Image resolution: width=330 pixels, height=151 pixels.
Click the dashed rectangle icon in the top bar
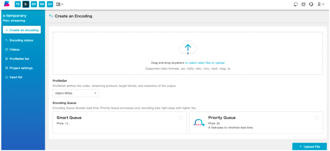[303, 4]
